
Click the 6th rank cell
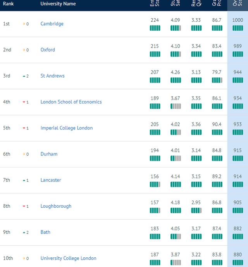(7, 154)
